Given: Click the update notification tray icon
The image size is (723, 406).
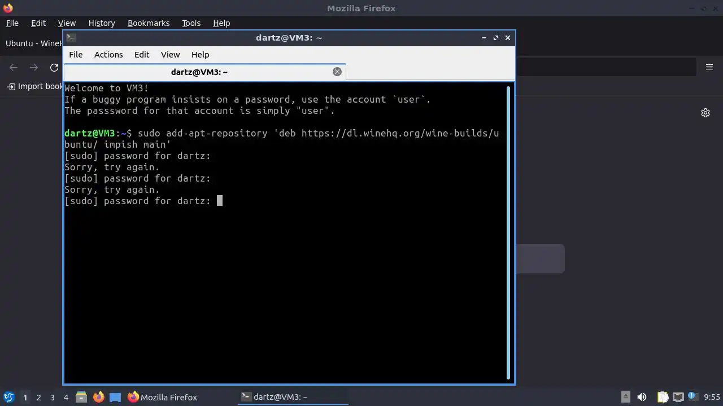Looking at the screenshot, I should 693,397.
